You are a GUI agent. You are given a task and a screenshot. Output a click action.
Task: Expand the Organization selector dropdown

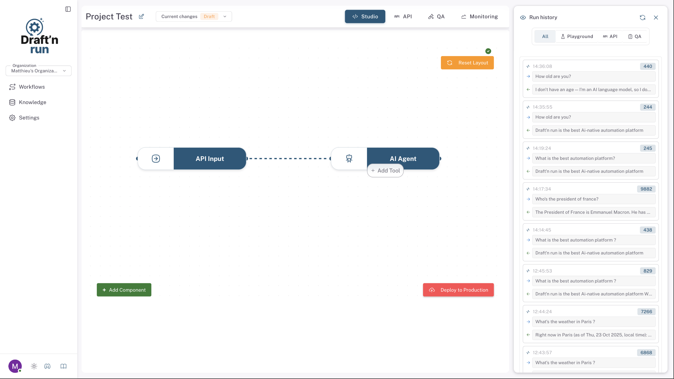(39, 71)
